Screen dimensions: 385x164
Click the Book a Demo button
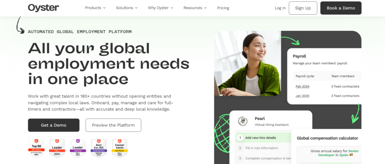click(341, 8)
